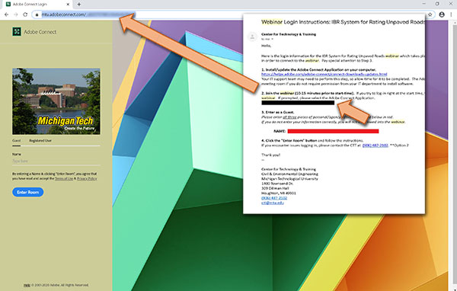This screenshot has width=457, height=291.
Task: Expand the 'to me' recipient details arrow
Action: coord(273,39)
